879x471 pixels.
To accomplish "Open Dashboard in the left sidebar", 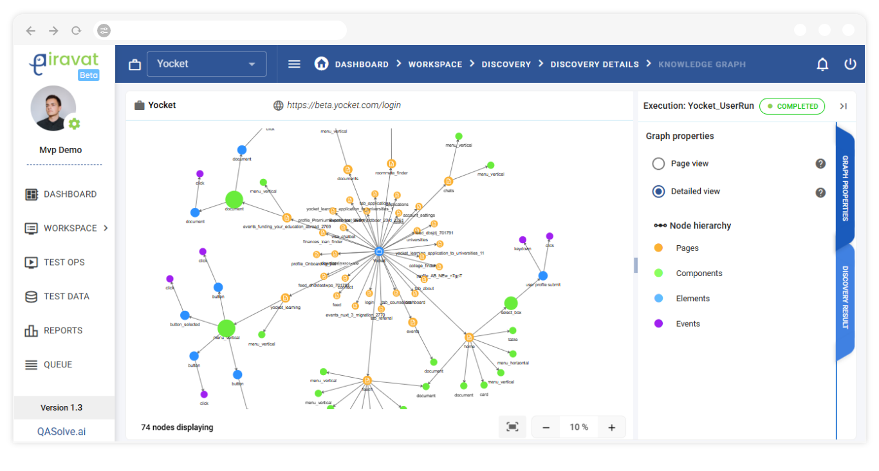I will 60,194.
